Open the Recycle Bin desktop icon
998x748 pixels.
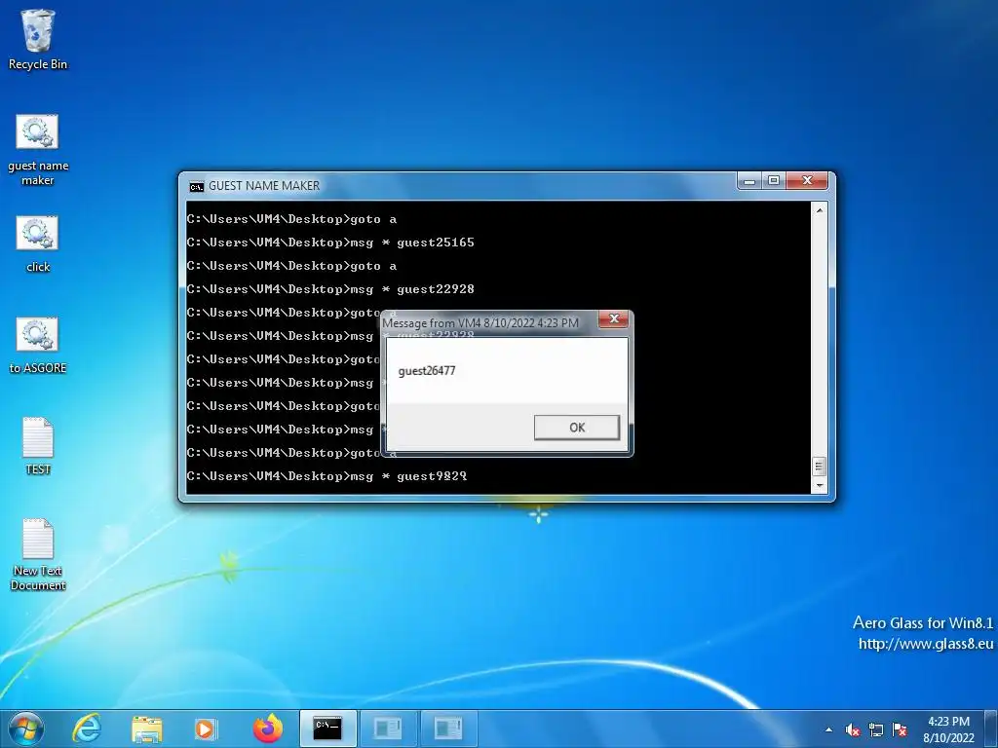click(x=38, y=39)
